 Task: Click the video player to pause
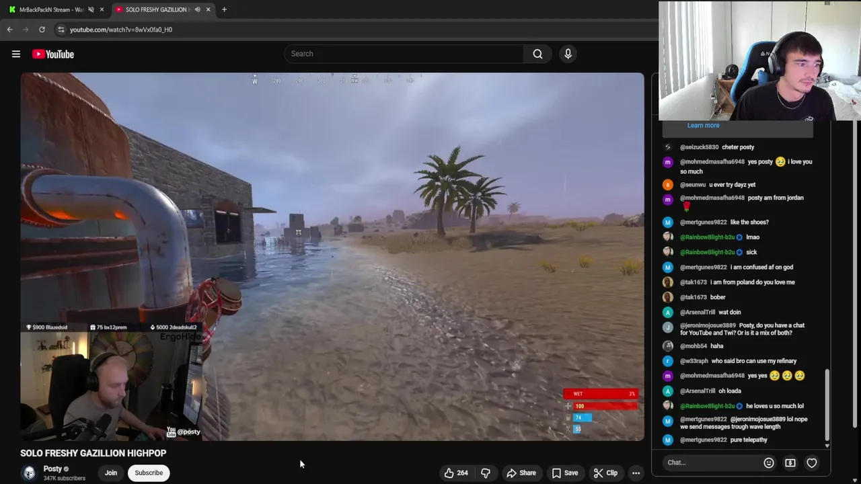point(332,256)
